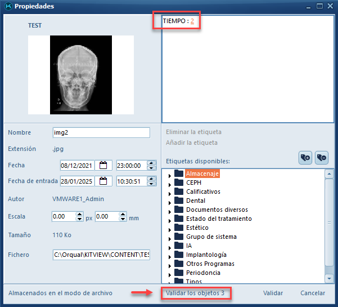Expand the Estado del tratamiento folder

[170, 221]
